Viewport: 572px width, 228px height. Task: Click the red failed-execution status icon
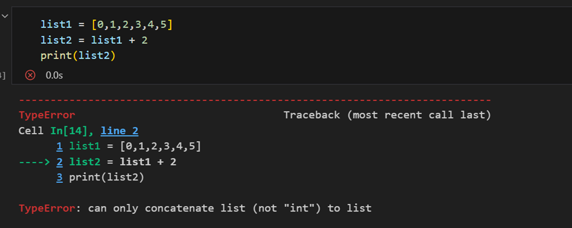tap(30, 75)
